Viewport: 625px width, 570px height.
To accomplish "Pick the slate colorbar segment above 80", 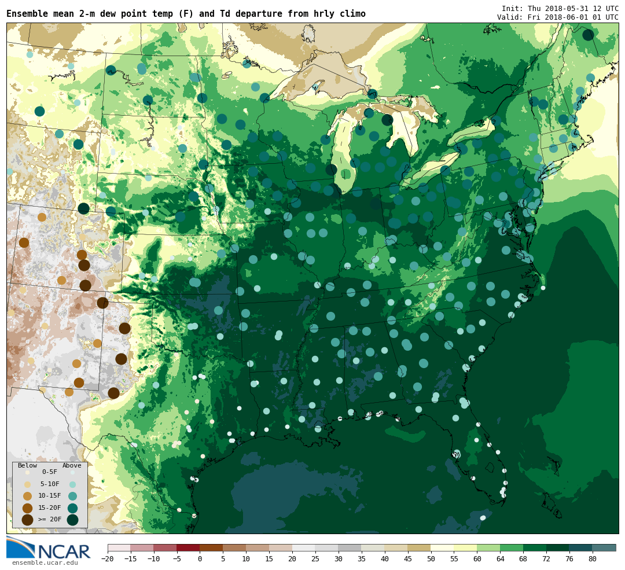I will tap(604, 547).
